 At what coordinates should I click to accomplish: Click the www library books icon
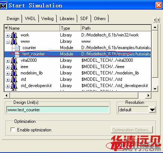point(14,42)
